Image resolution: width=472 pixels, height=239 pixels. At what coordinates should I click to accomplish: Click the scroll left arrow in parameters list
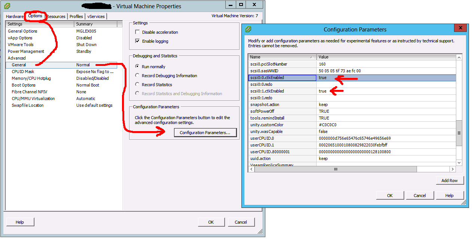(x=251, y=169)
